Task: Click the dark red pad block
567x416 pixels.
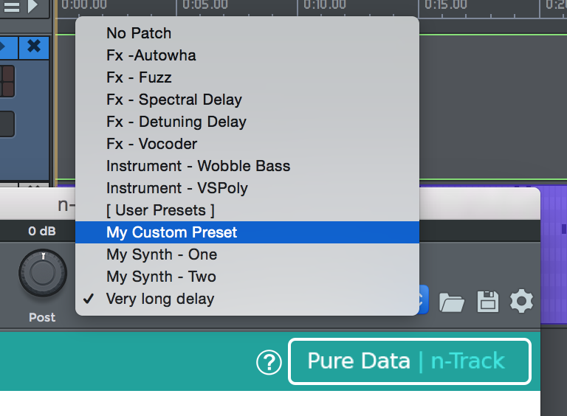Action: click(x=7, y=81)
